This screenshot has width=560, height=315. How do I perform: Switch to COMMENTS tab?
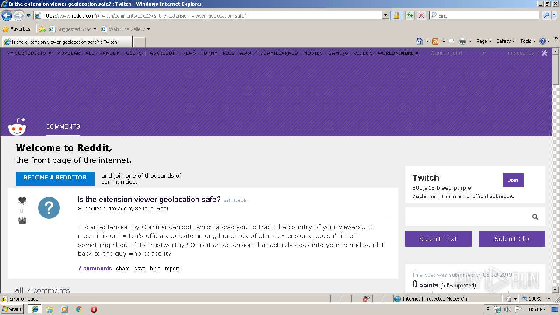[x=63, y=126]
